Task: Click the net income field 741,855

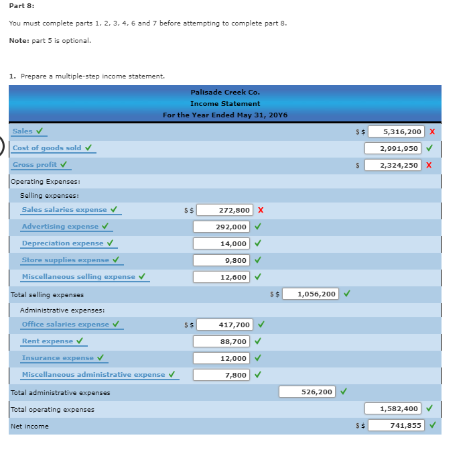Action: 396,426
